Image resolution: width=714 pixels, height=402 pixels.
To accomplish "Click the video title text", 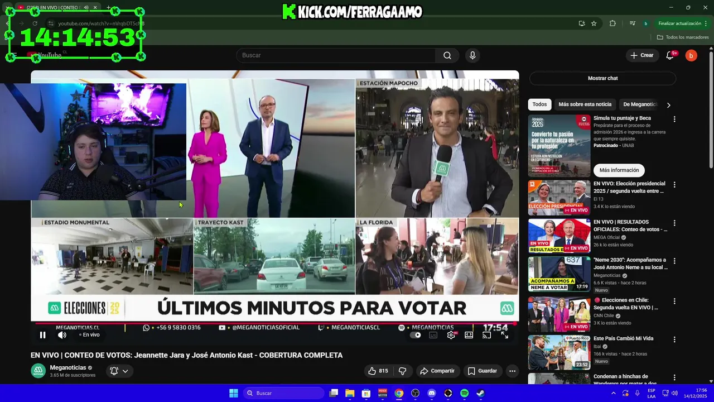I will tap(186, 355).
